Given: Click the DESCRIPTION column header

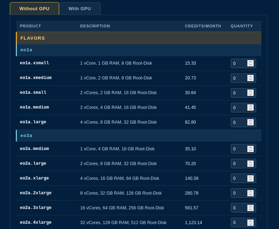Looking at the screenshot, I should (x=95, y=26).
